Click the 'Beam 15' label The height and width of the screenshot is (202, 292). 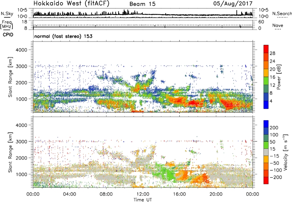coord(142,4)
